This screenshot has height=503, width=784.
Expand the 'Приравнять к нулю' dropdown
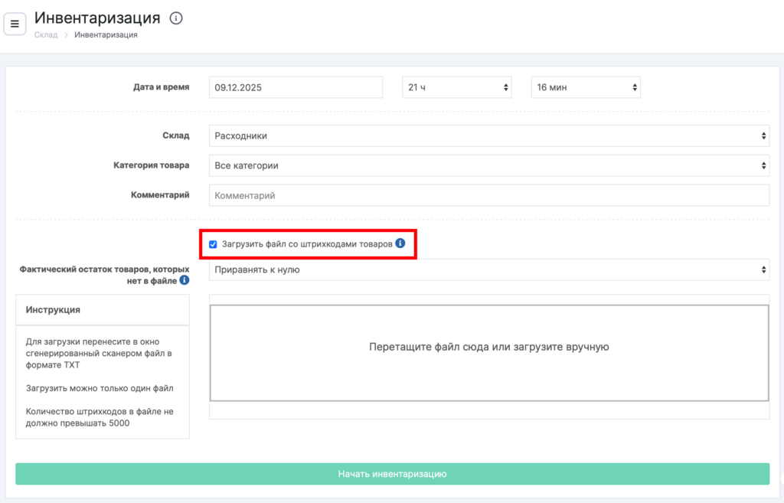[488, 269]
